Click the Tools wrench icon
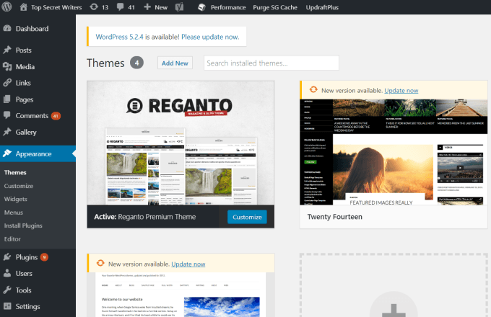The height and width of the screenshot is (317, 491). click(x=7, y=290)
